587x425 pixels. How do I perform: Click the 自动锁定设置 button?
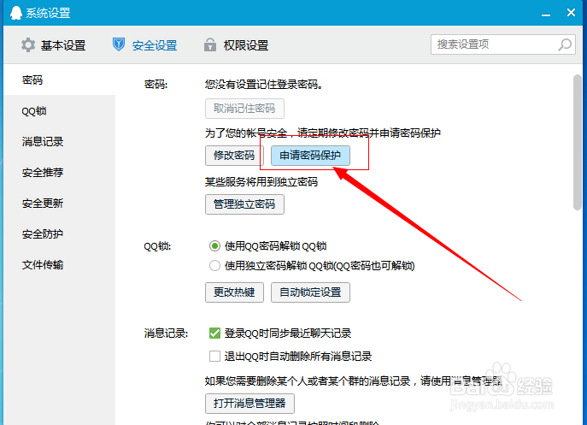click(x=310, y=292)
